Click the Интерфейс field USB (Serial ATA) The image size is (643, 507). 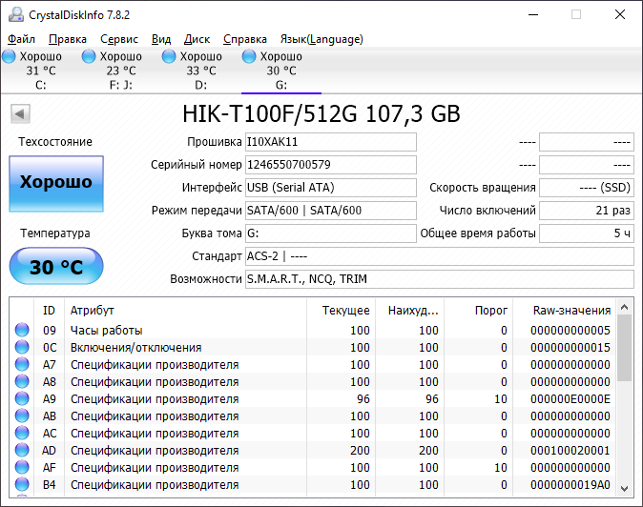point(331,188)
